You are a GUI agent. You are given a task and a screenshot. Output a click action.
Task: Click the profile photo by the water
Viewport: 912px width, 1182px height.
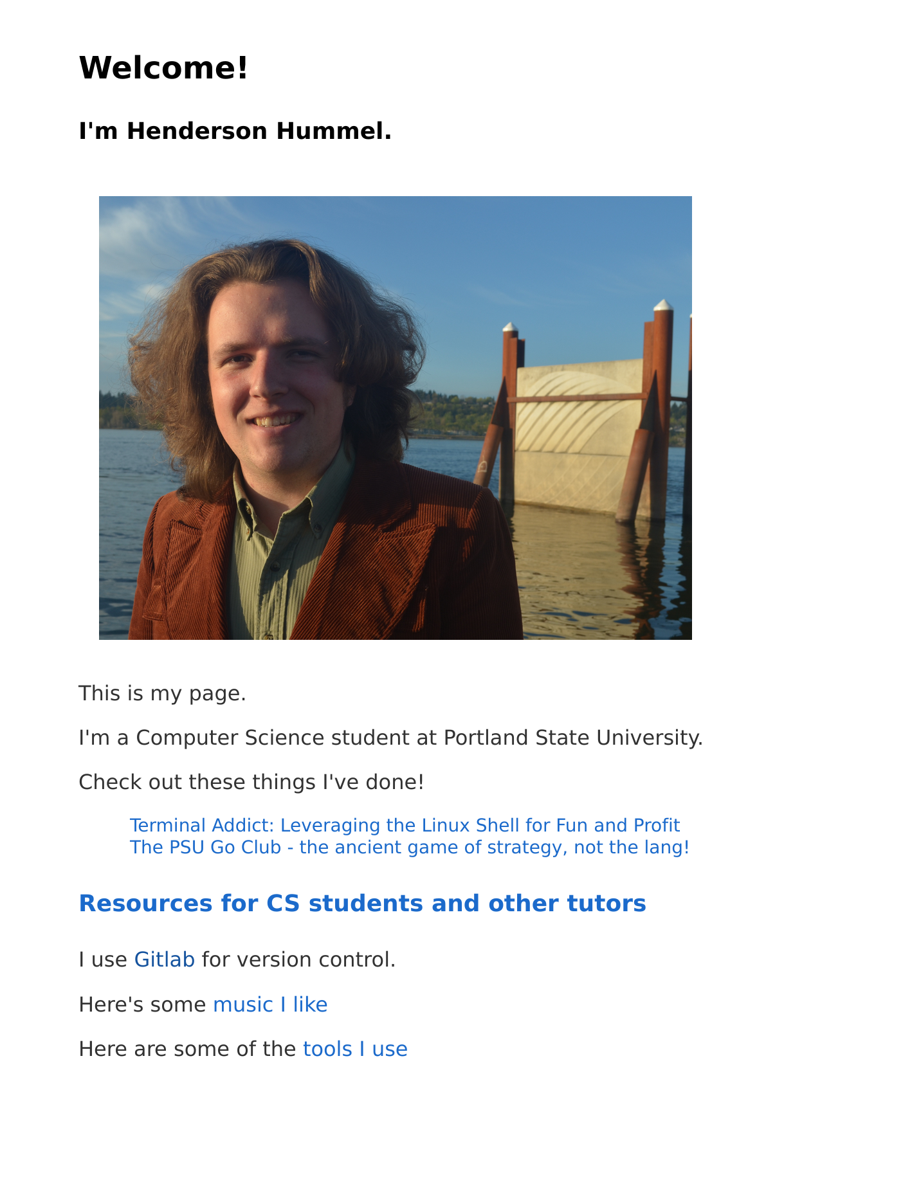tap(395, 418)
